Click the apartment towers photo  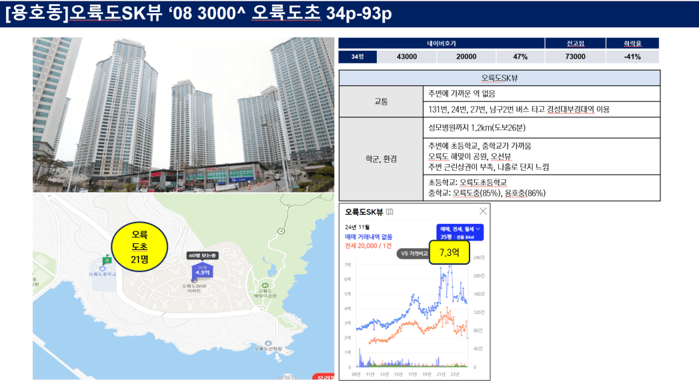183,115
